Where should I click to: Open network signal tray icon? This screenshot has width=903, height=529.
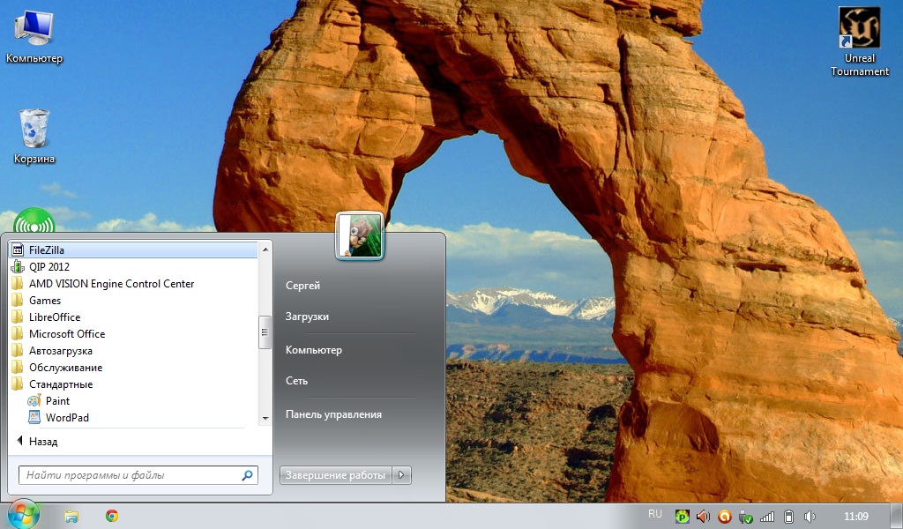(x=768, y=517)
